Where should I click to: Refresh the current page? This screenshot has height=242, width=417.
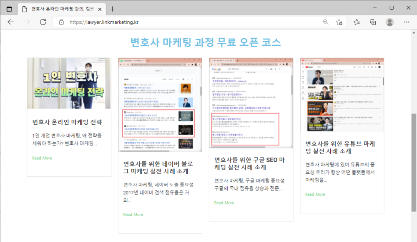pos(43,22)
